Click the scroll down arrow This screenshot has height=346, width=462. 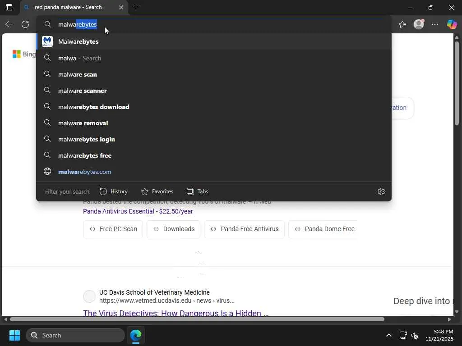click(x=457, y=312)
